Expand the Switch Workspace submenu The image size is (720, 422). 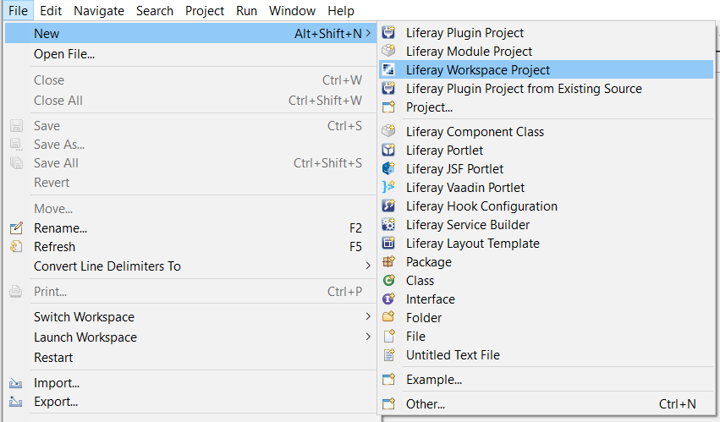coord(368,316)
